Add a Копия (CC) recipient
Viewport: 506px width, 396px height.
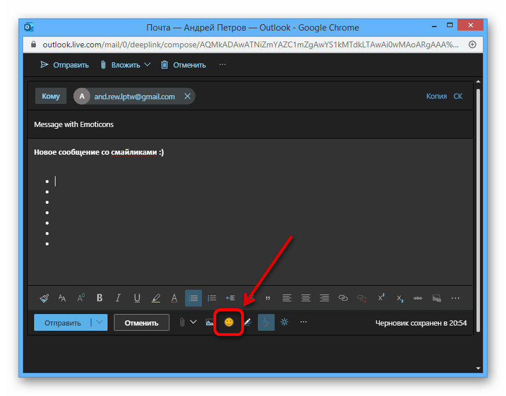coord(436,96)
